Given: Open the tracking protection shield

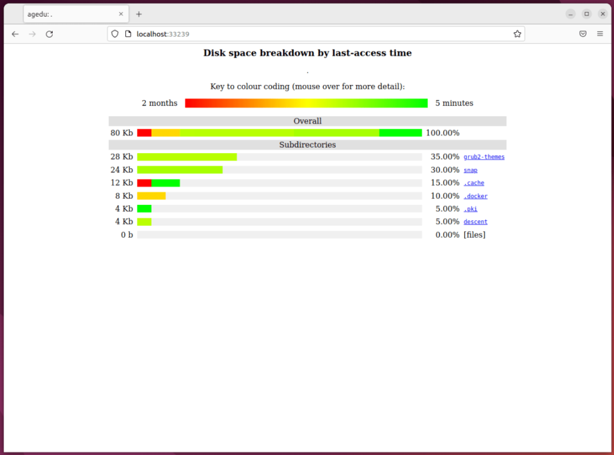Looking at the screenshot, I should [114, 34].
